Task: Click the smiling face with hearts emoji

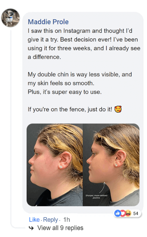Action: coord(118,109)
